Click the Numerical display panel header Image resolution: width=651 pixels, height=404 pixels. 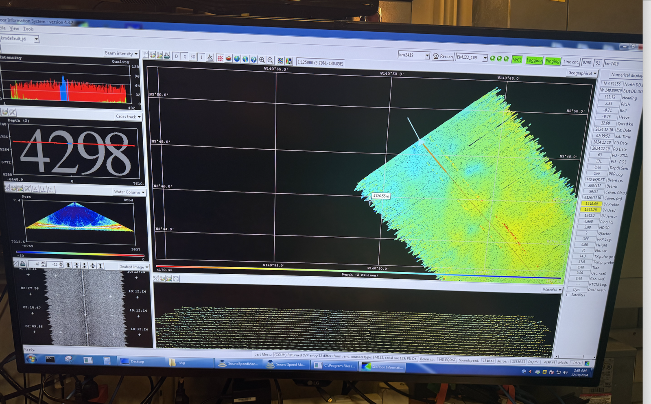(x=627, y=75)
